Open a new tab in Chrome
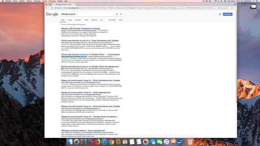Image resolution: width=260 pixels, height=146 pixels. [78, 4]
